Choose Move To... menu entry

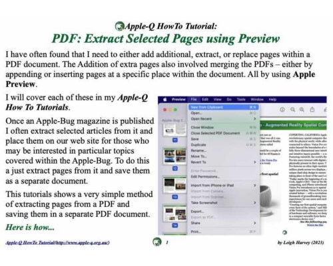(x=224, y=156)
